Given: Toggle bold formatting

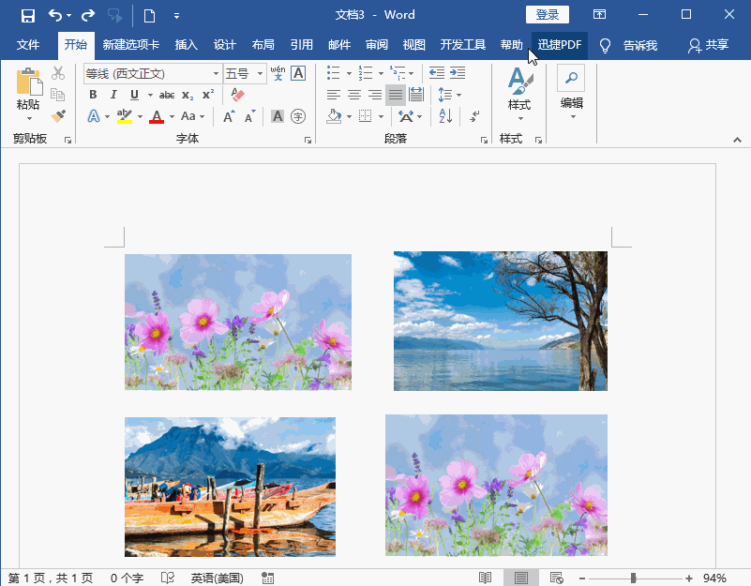Looking at the screenshot, I should pyautogui.click(x=93, y=95).
